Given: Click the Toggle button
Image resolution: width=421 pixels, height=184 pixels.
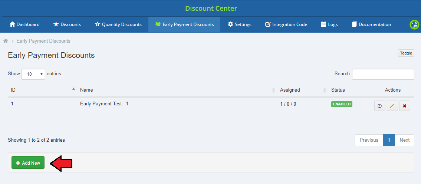Looking at the screenshot, I should click(406, 53).
